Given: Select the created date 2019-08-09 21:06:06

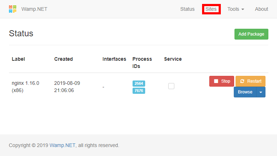Looking at the screenshot, I should tap(67, 87).
